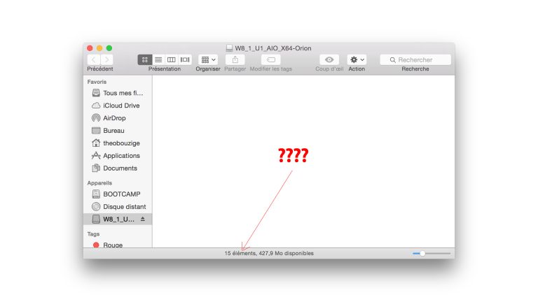Click the theobouzige house icon
The height and width of the screenshot is (302, 538).
pyautogui.click(x=96, y=143)
